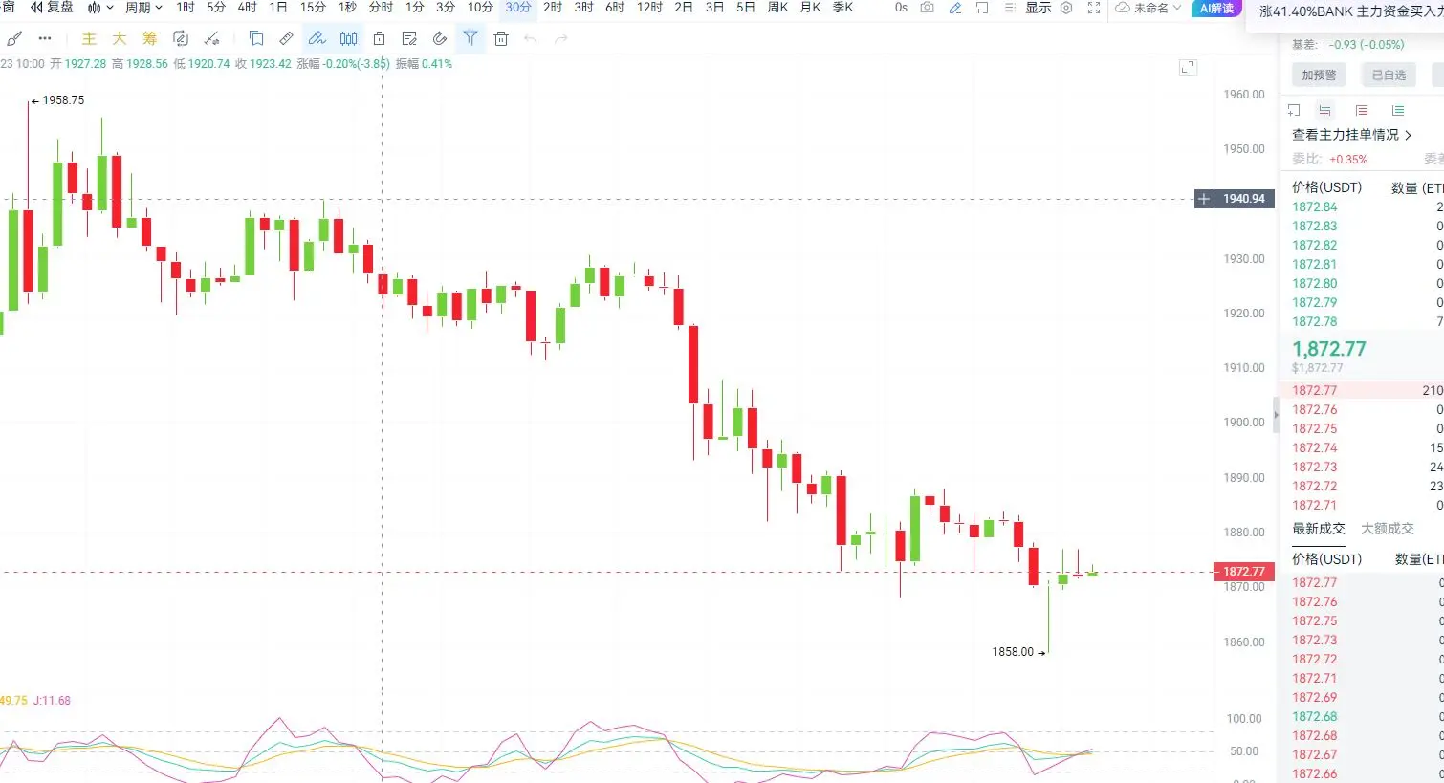The width and height of the screenshot is (1444, 783).
Task: Click the ruler measurement tool
Action: pyautogui.click(x=287, y=39)
